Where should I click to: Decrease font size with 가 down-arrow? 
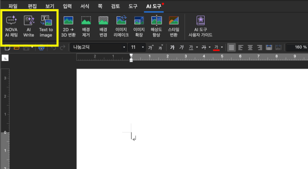click(x=161, y=47)
